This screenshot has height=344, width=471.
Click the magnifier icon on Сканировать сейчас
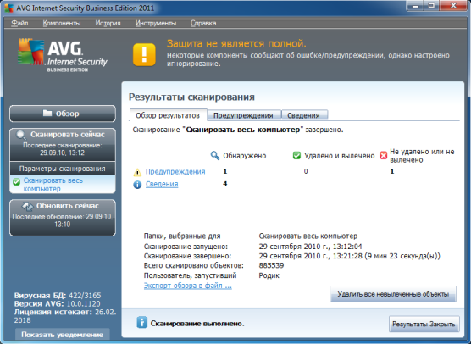tap(20, 136)
